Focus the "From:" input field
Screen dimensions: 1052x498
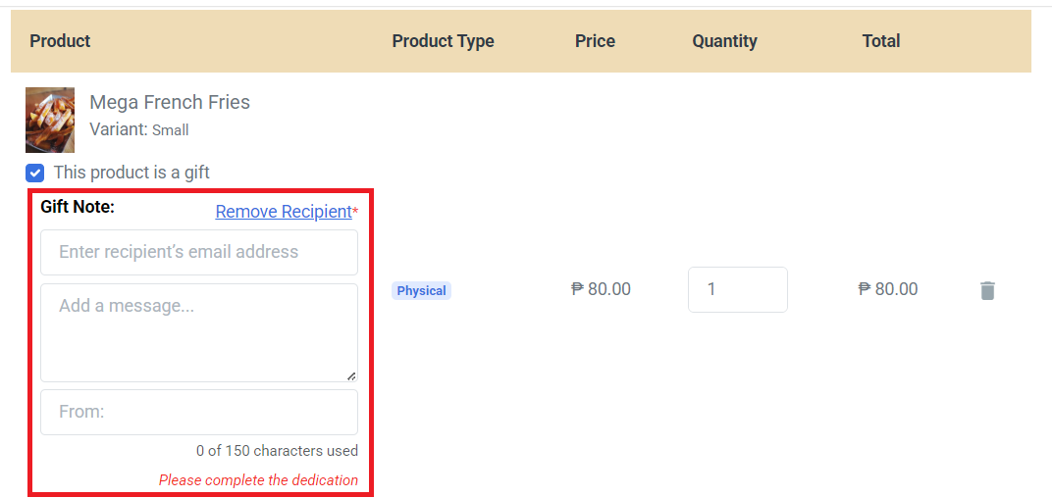coord(199,412)
